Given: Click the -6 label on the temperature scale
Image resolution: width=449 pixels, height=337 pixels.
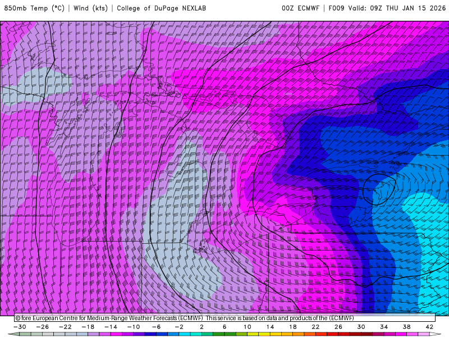Looking at the screenshot, I should (x=157, y=327).
